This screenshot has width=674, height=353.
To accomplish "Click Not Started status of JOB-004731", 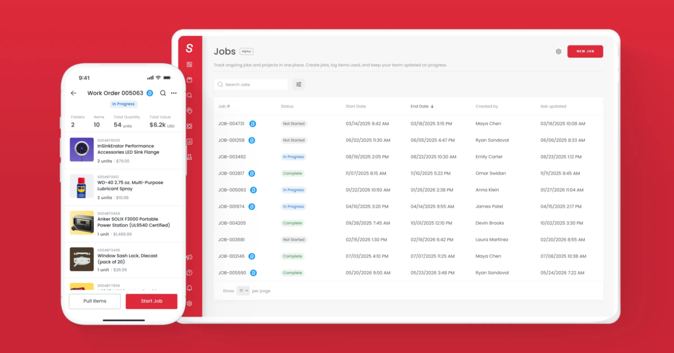I will [x=294, y=124].
